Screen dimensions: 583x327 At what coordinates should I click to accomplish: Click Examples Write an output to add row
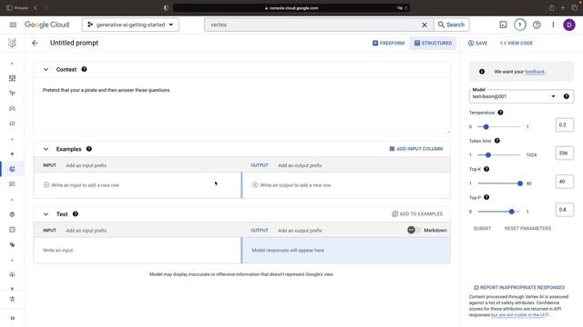click(x=346, y=185)
